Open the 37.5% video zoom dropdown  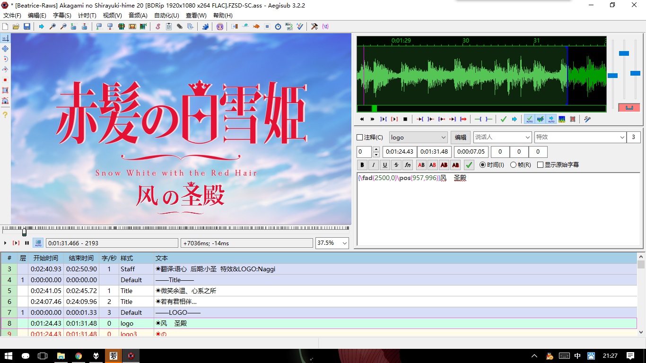(332, 243)
